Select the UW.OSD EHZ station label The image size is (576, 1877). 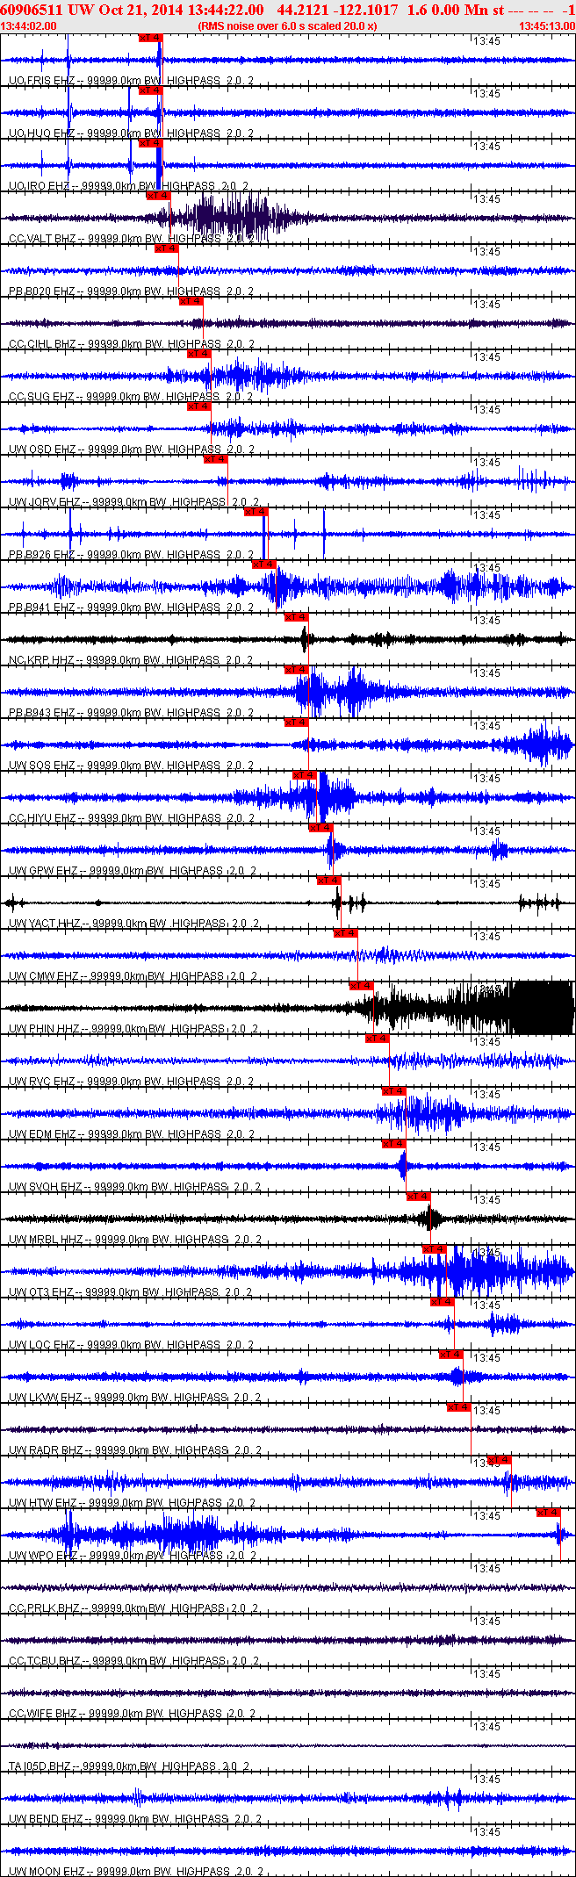click(x=131, y=449)
